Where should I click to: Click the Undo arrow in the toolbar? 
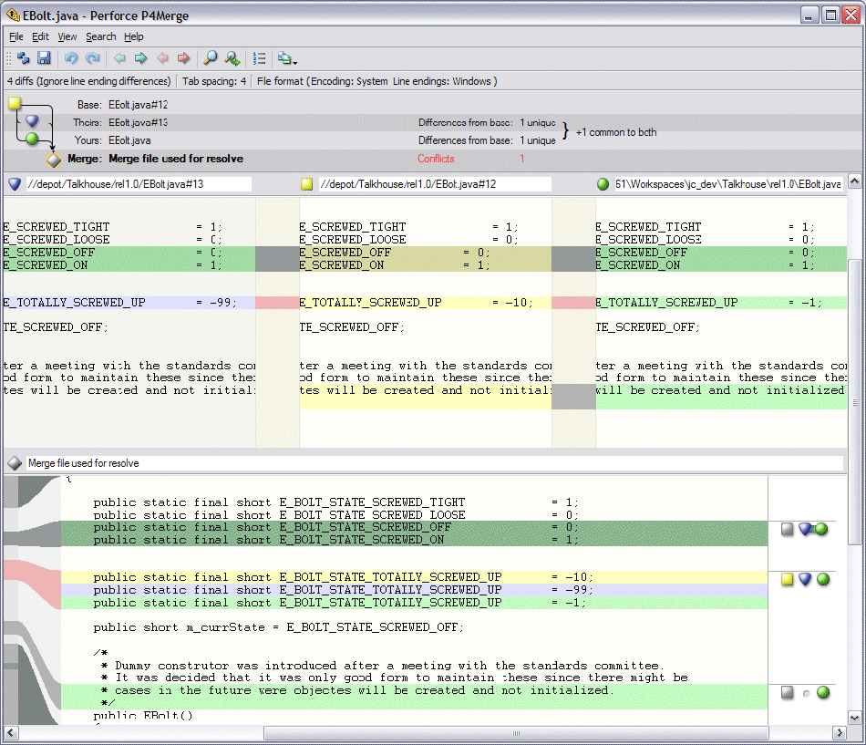pyautogui.click(x=71, y=58)
